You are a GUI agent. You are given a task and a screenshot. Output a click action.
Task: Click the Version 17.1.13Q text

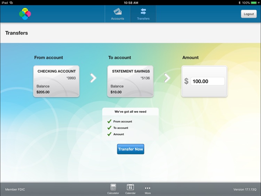pos(245,189)
